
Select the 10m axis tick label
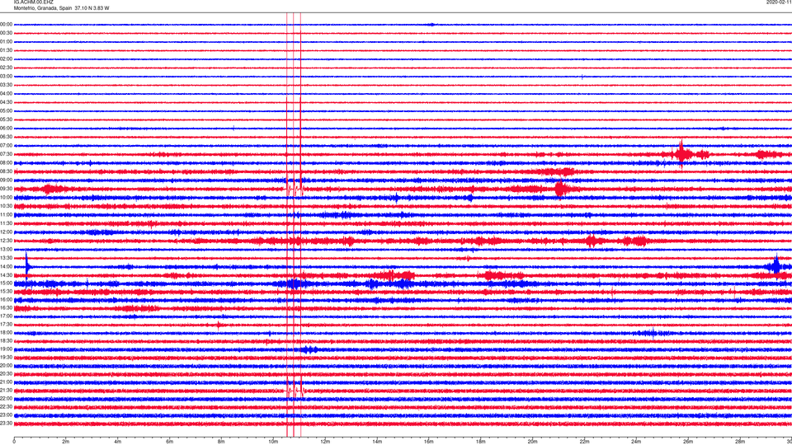point(273,442)
